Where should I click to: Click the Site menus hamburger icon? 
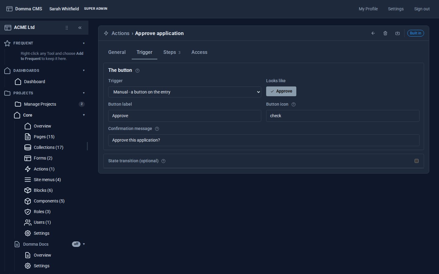pos(28,180)
